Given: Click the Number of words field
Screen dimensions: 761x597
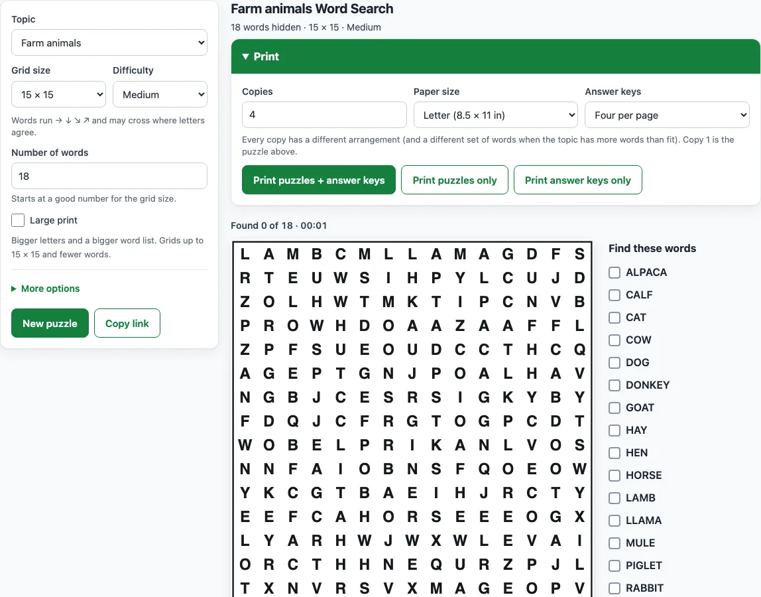Looking at the screenshot, I should (109, 176).
